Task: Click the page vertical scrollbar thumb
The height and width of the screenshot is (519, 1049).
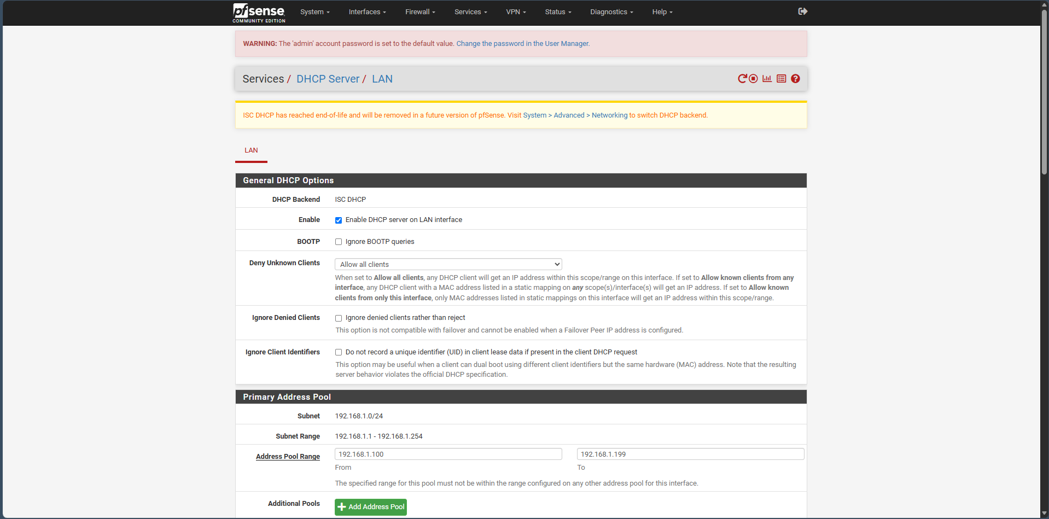Action: coord(1044,91)
